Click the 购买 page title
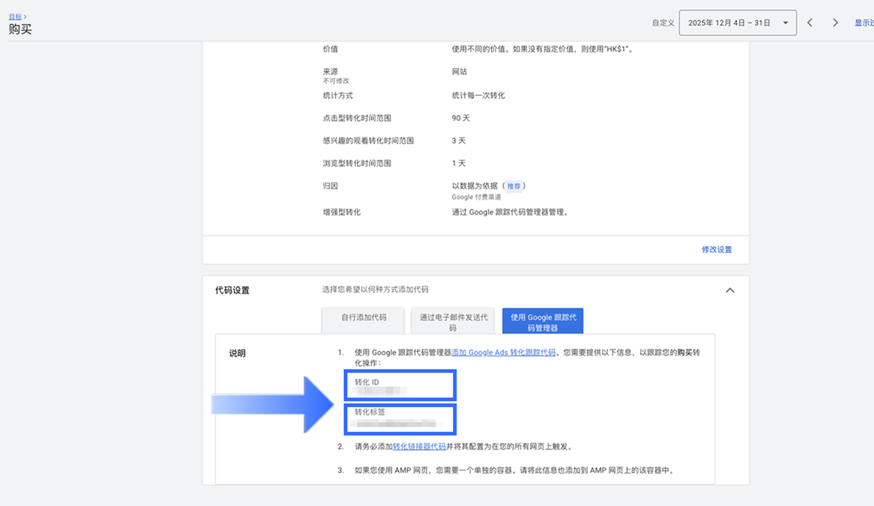Image resolution: width=874 pixels, height=506 pixels. click(x=21, y=29)
